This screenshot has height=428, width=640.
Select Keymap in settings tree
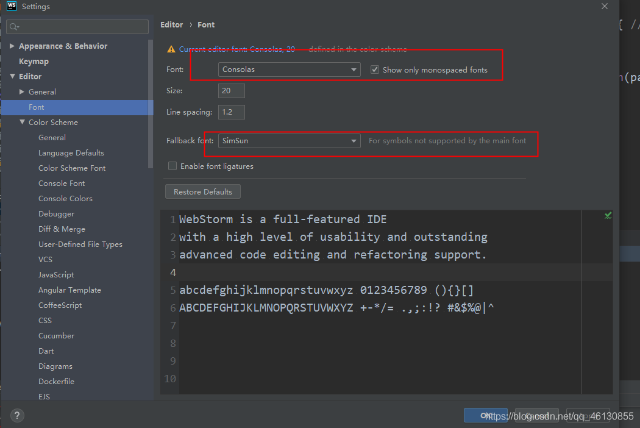[x=34, y=61]
